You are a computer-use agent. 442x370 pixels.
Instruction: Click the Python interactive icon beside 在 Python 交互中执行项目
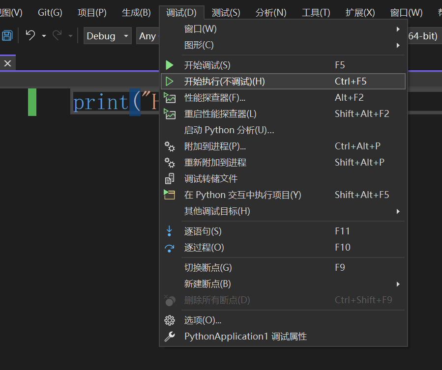click(x=170, y=195)
